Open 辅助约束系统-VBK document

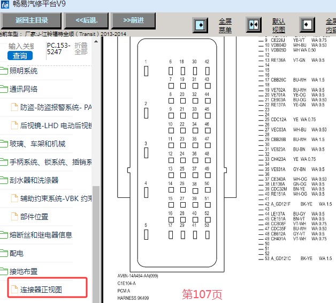56,198
